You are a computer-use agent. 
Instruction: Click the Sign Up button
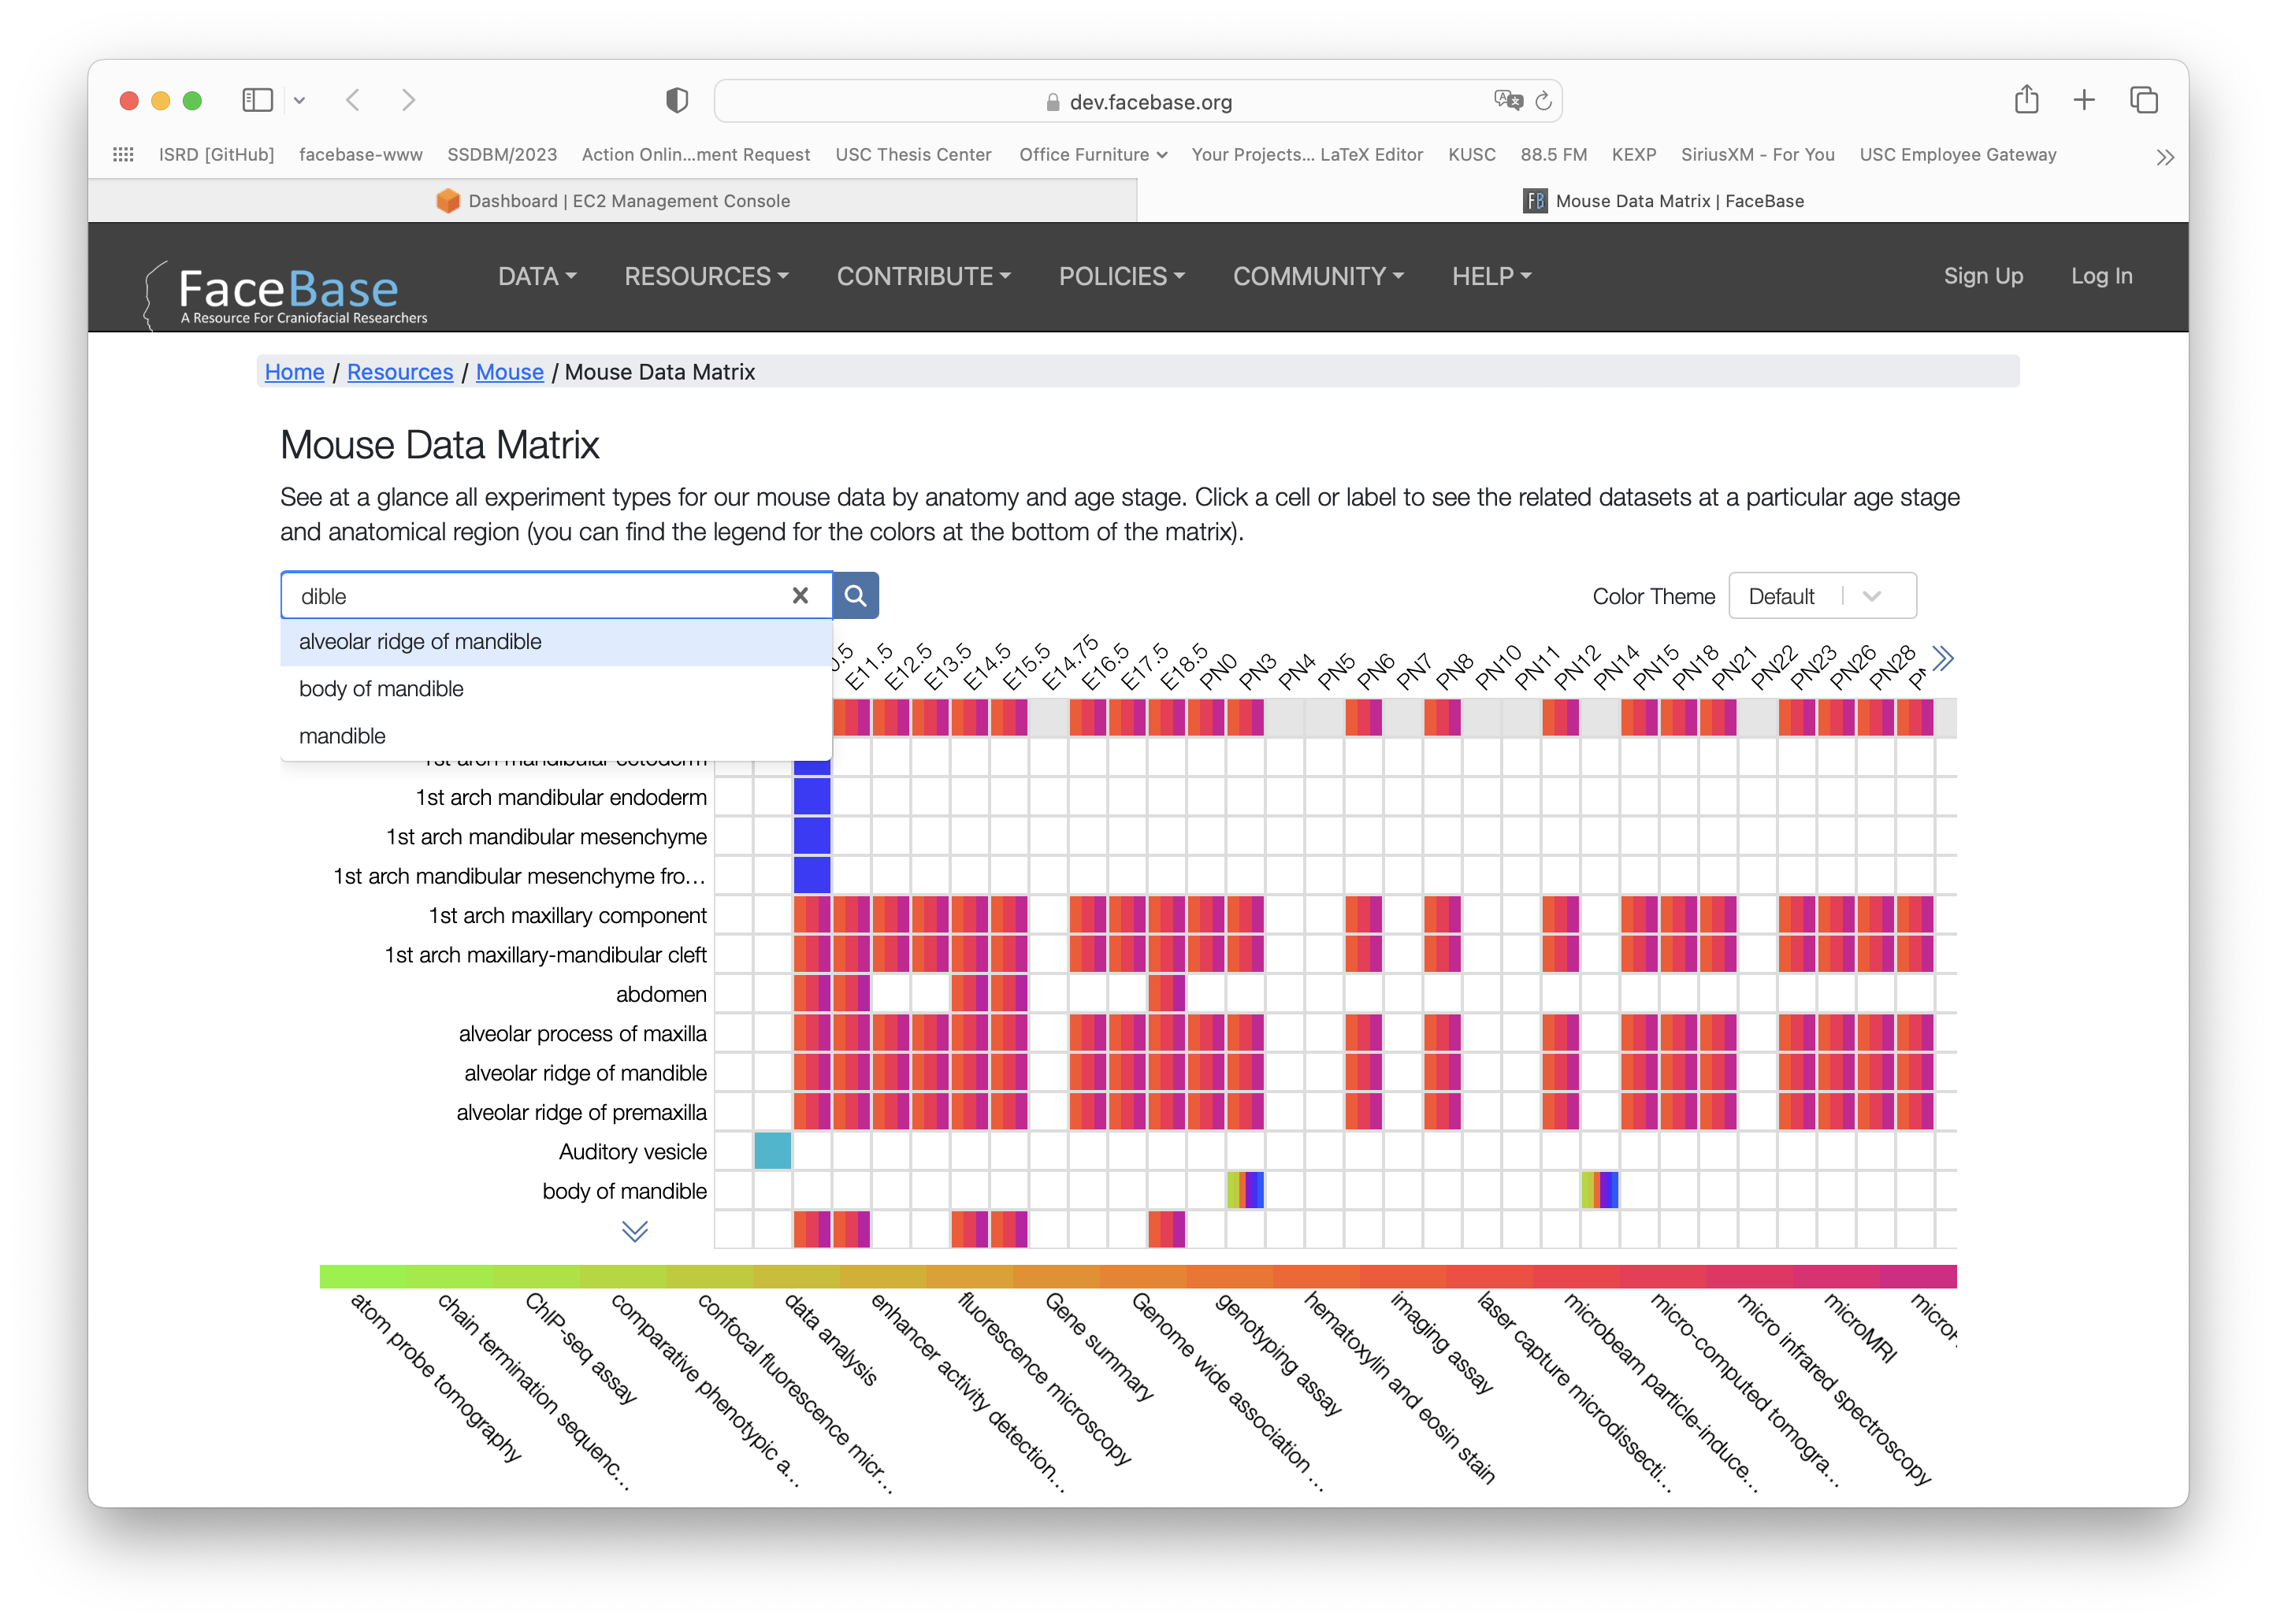click(1983, 277)
